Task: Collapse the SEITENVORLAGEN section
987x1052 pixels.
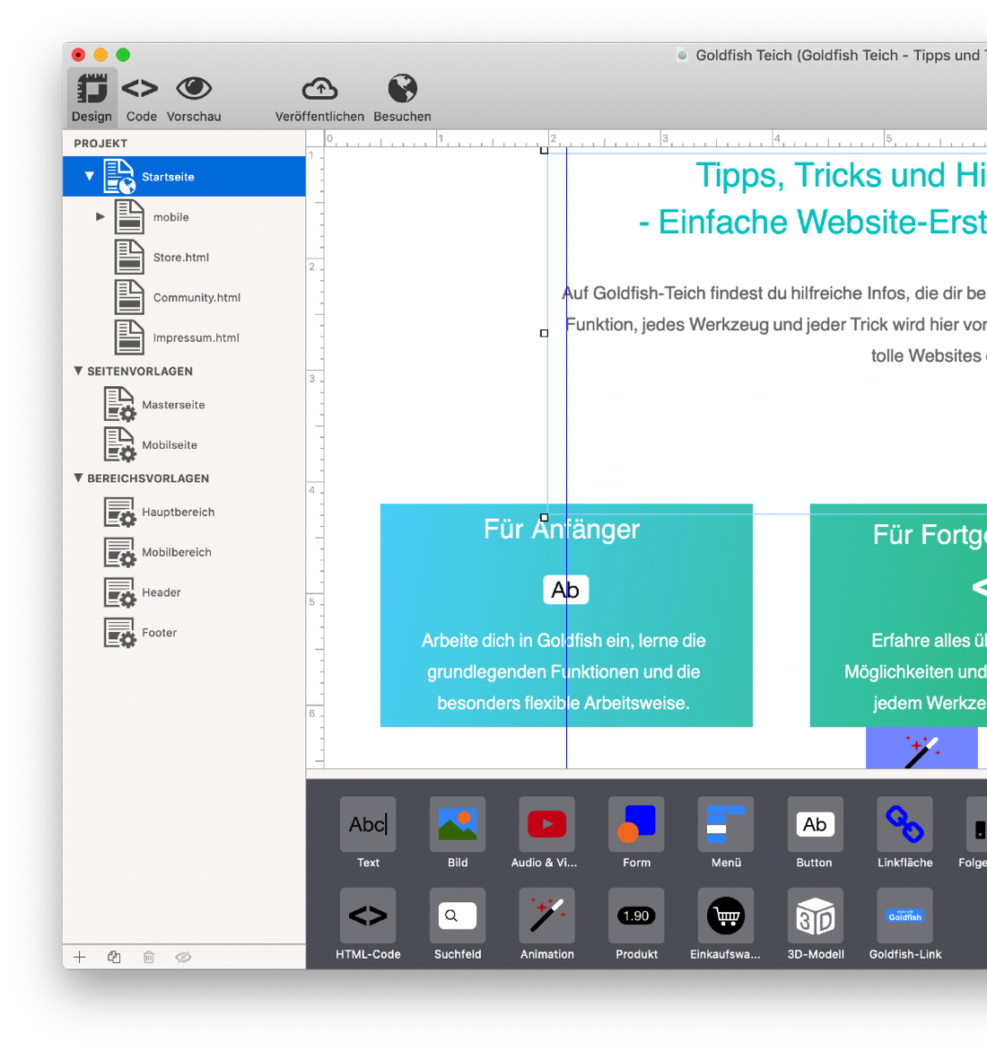Action: (x=78, y=371)
